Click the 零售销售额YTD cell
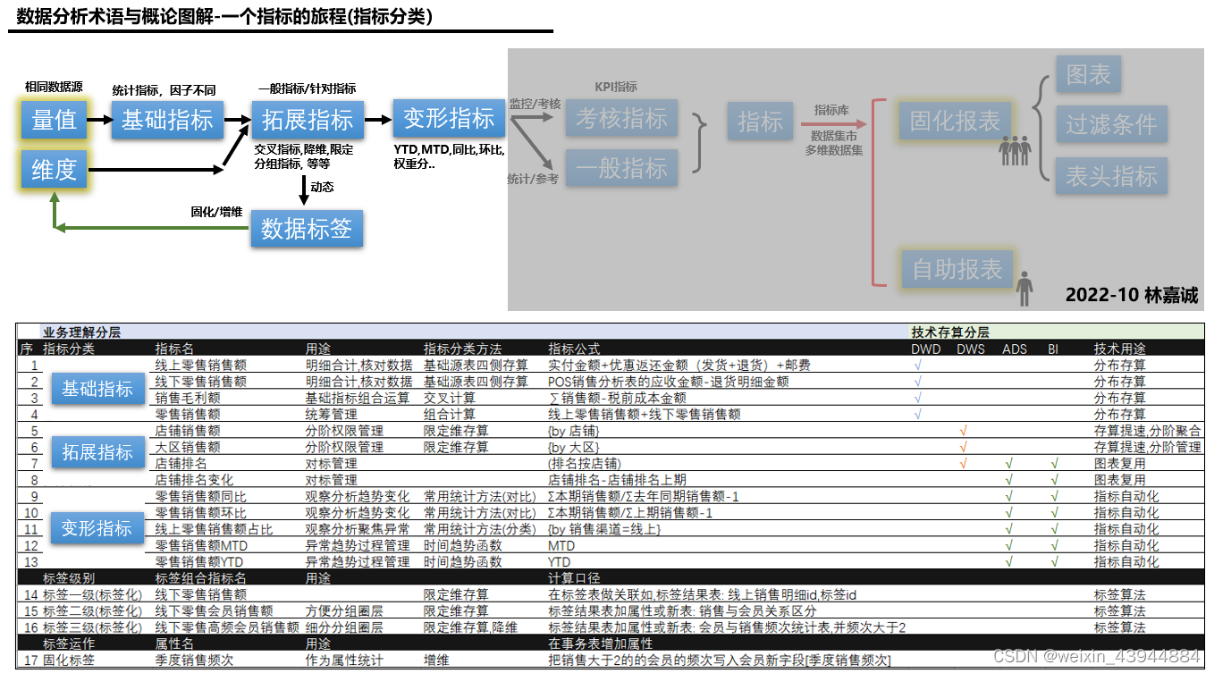The height and width of the screenshot is (673, 1214). pyautogui.click(x=199, y=562)
